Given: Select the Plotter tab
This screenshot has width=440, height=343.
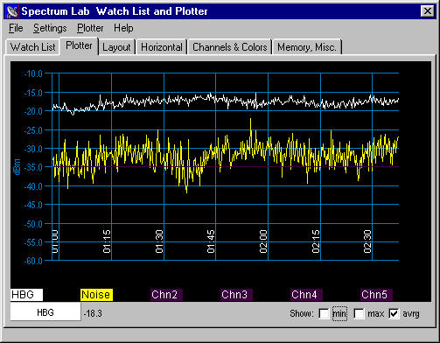Looking at the screenshot, I should [x=79, y=45].
